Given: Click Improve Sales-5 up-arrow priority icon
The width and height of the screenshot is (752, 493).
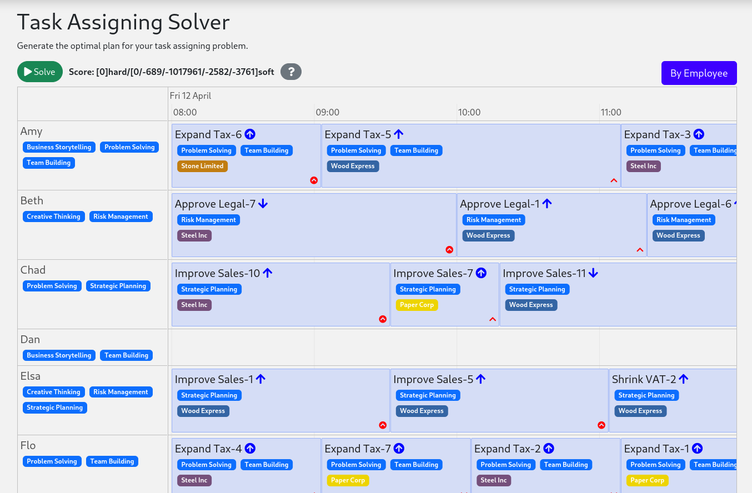Looking at the screenshot, I should [x=481, y=379].
